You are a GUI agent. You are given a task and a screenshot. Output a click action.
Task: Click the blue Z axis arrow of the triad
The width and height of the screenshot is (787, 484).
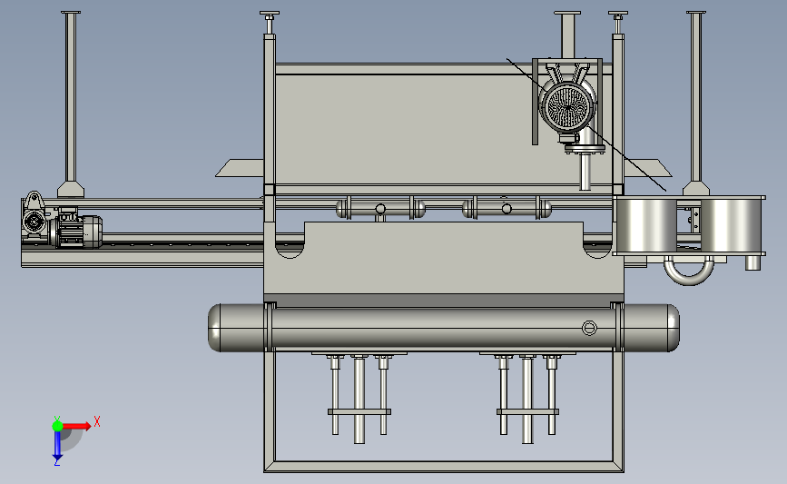[57, 445]
